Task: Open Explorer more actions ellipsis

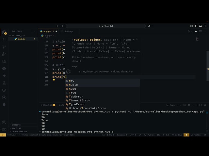Action: point(34,31)
